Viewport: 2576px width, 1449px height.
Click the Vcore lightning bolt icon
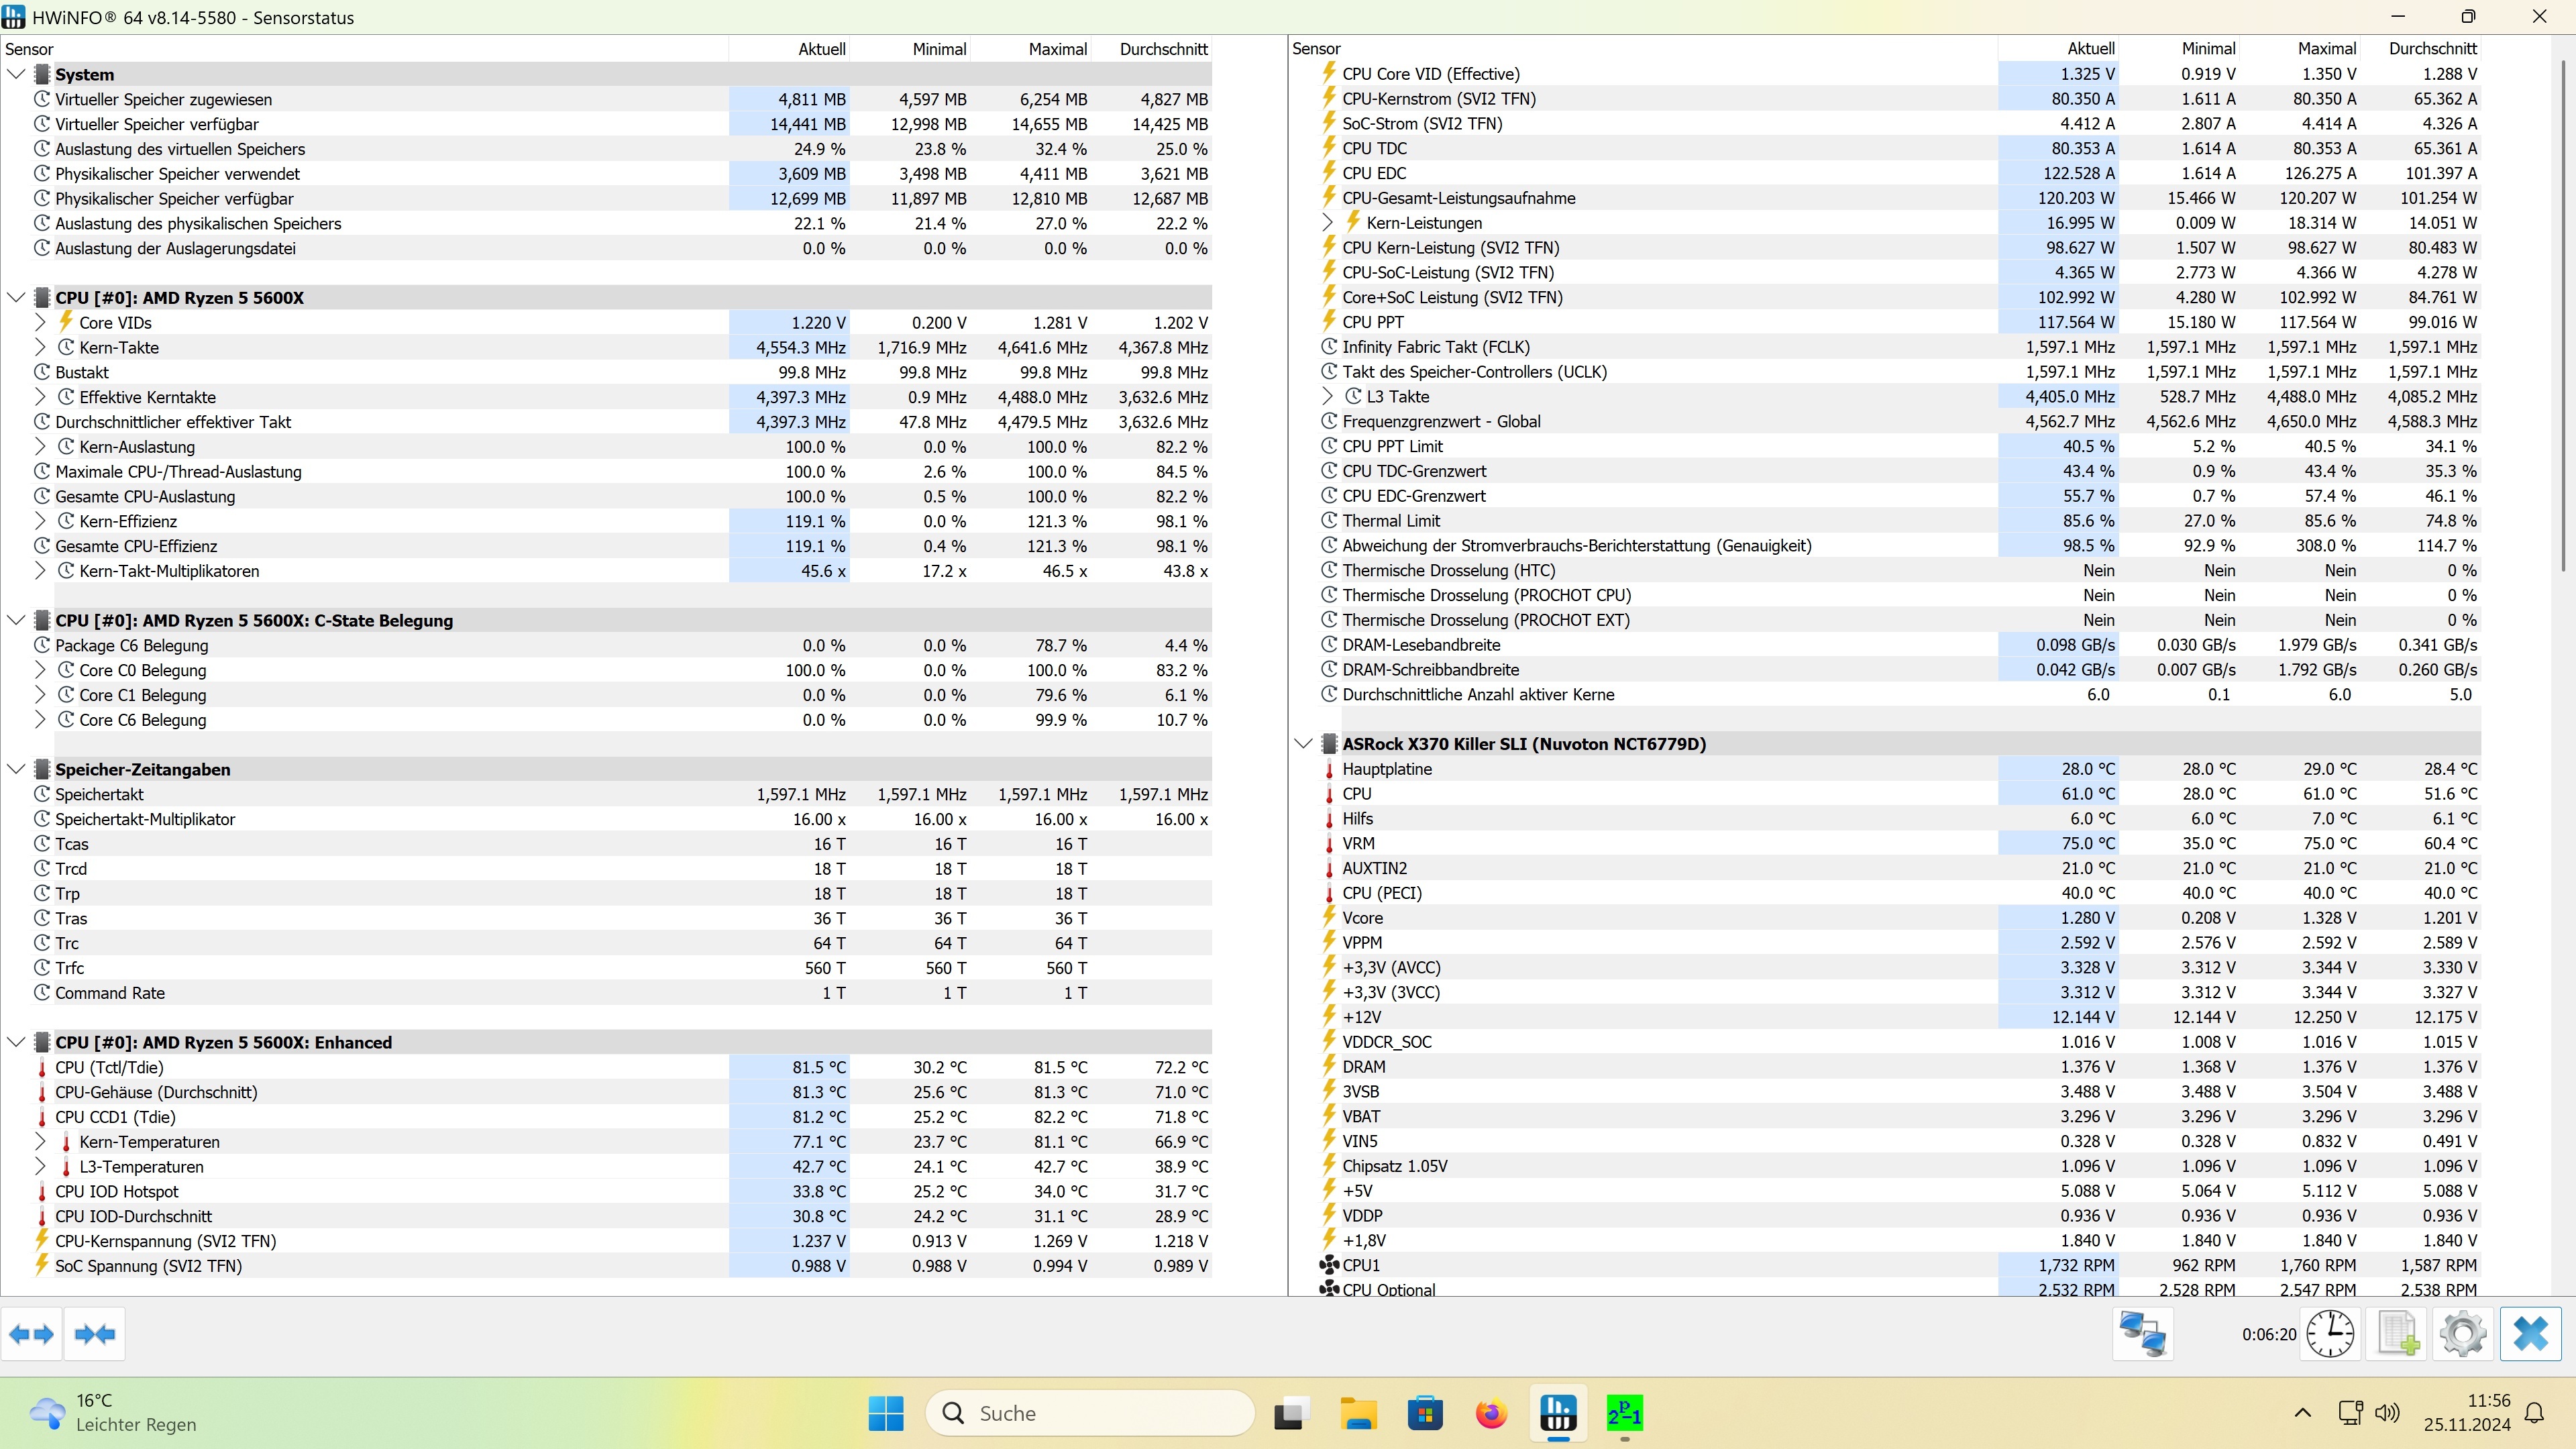point(1329,917)
